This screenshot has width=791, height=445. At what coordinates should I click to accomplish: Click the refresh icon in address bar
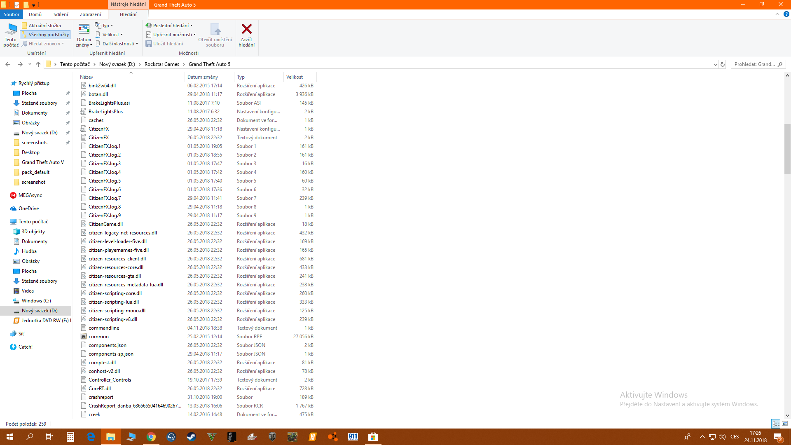722,64
